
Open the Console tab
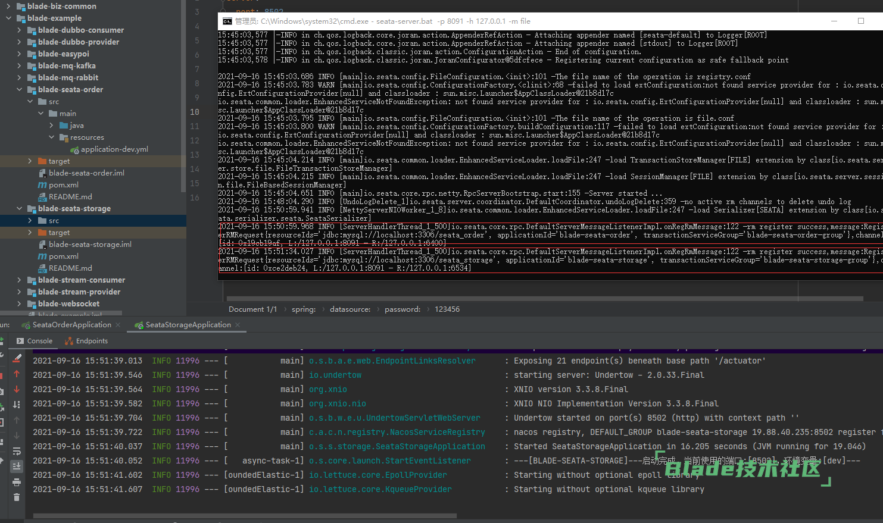click(x=35, y=341)
